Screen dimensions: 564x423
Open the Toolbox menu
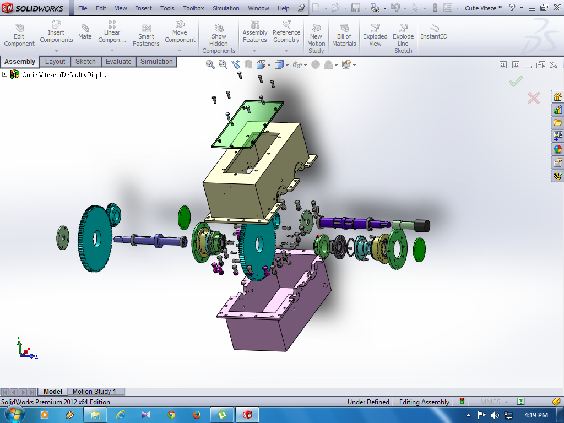[193, 8]
